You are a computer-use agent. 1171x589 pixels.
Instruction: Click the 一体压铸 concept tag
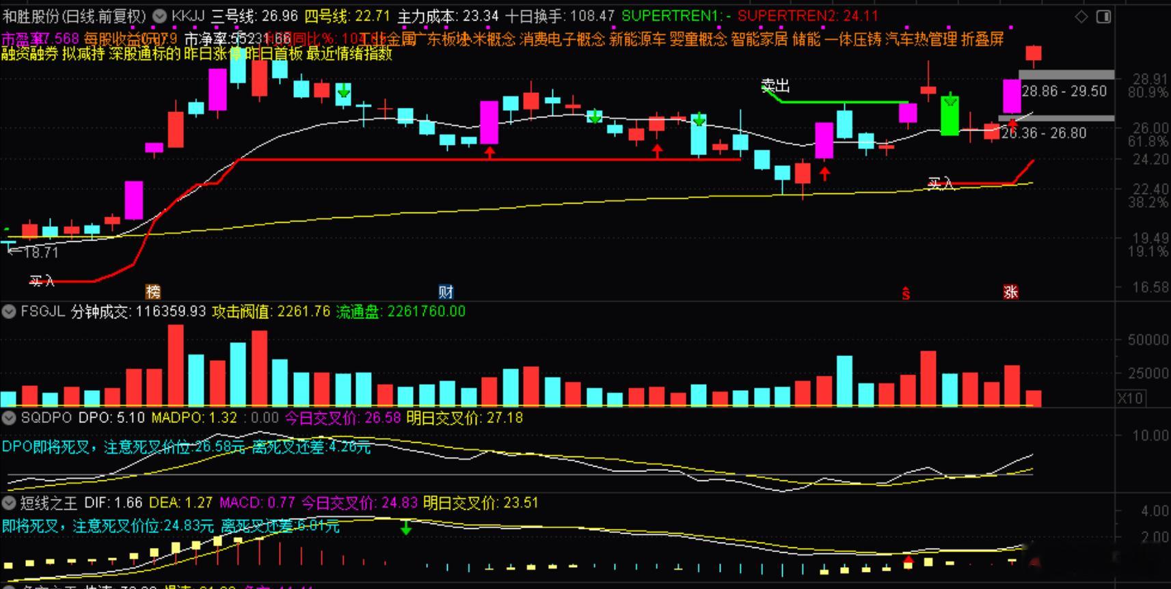pyautogui.click(x=852, y=39)
